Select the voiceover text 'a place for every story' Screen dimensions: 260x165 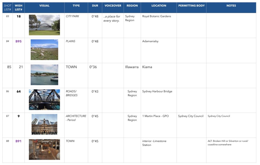(x=112, y=18)
